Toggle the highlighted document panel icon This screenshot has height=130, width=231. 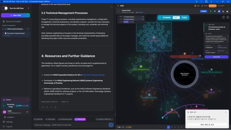coord(219,11)
